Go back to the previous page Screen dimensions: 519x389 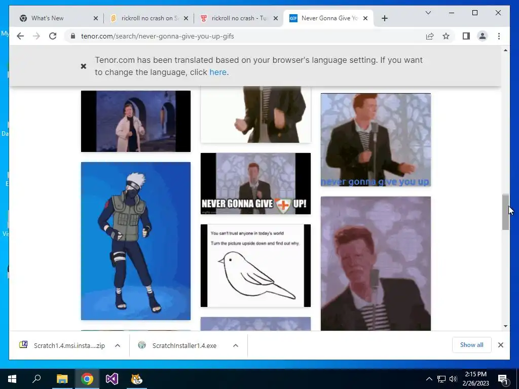[x=20, y=36]
